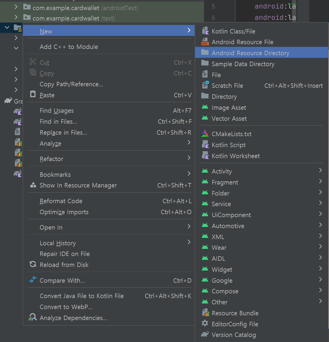Open the Service submenu arrow
The width and height of the screenshot is (329, 342).
[320, 203]
